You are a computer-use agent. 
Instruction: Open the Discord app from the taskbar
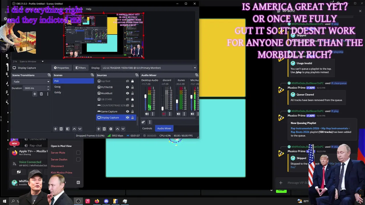coord(106,201)
